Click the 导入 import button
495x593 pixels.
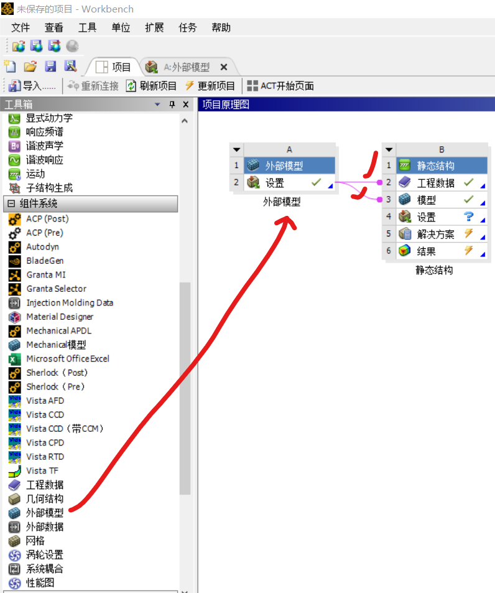(32, 86)
